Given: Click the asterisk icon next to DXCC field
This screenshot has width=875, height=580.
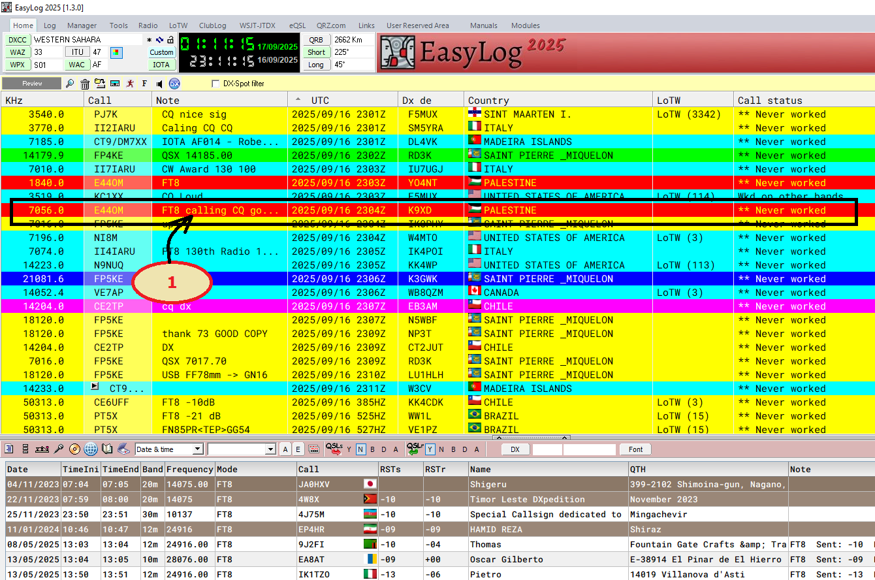Looking at the screenshot, I should (150, 40).
